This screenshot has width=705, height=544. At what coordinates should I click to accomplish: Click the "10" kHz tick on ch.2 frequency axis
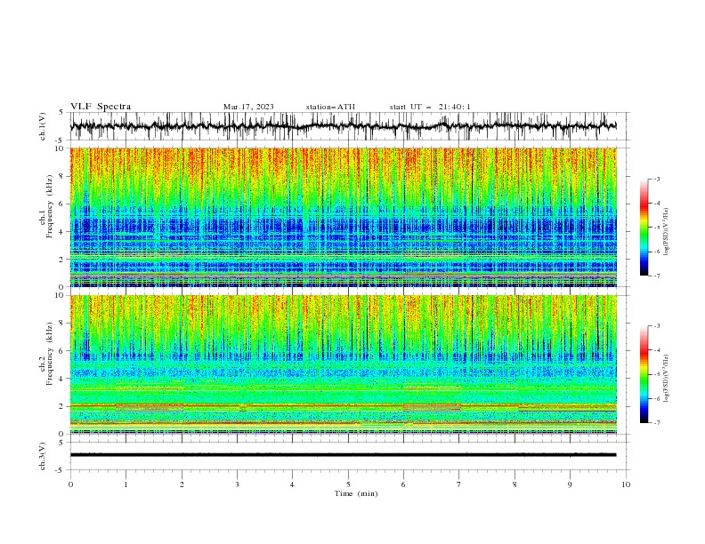pyautogui.click(x=61, y=295)
